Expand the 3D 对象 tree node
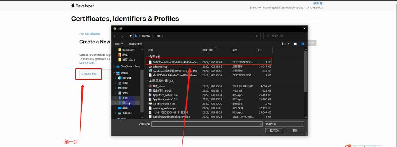The width and height of the screenshot is (397, 147). 115,78
